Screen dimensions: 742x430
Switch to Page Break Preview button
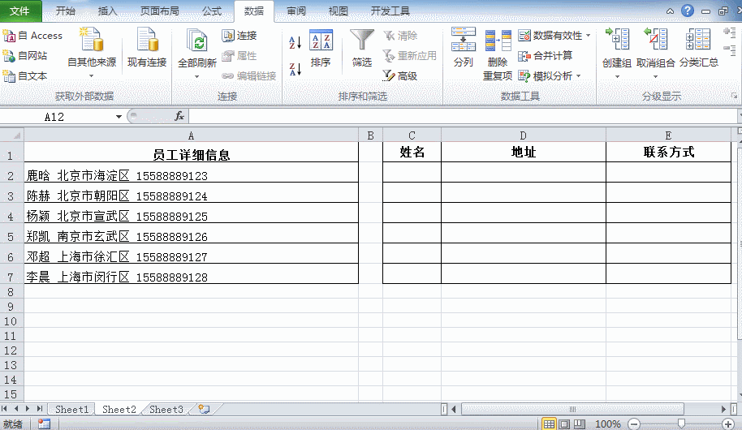[x=580, y=424]
